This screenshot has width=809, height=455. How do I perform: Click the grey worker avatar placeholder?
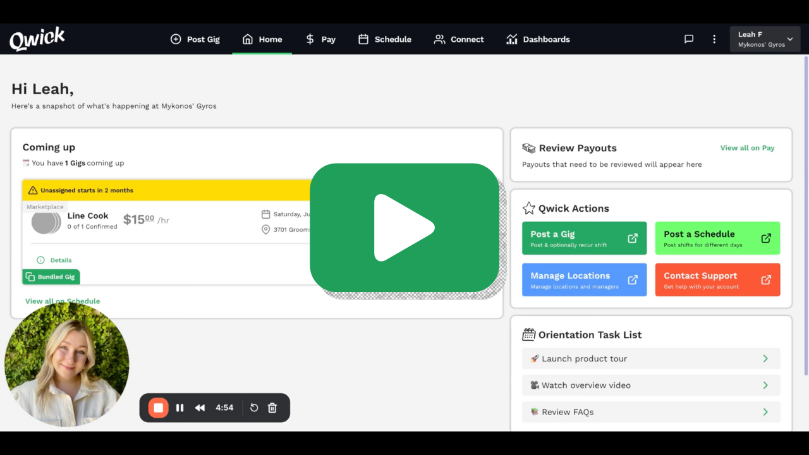coord(46,222)
